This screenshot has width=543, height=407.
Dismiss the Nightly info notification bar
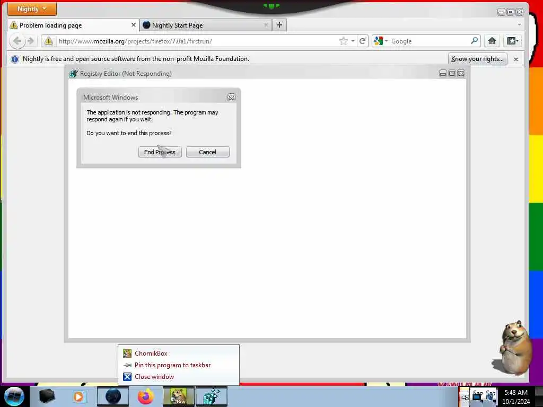[516, 59]
